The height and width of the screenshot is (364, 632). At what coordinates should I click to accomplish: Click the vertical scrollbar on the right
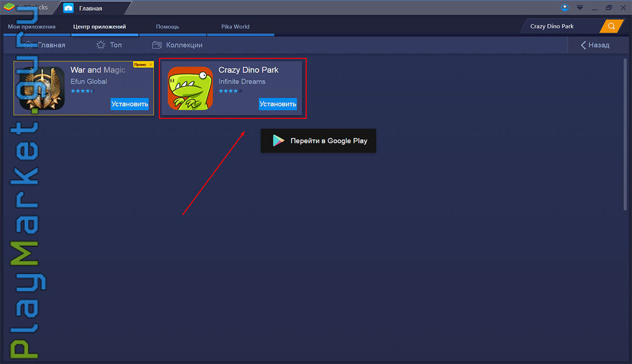click(625, 134)
